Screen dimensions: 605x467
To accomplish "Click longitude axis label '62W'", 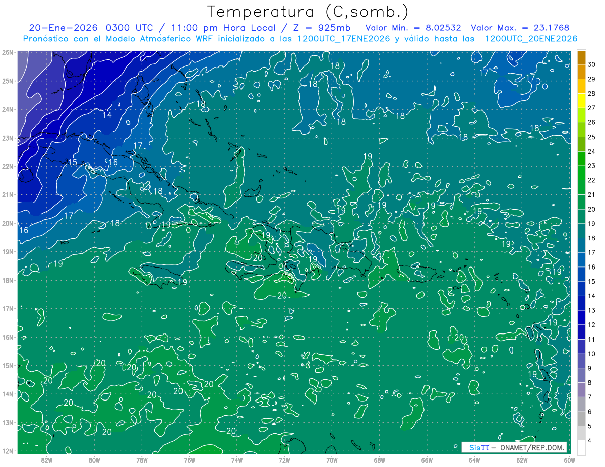I will (522, 460).
